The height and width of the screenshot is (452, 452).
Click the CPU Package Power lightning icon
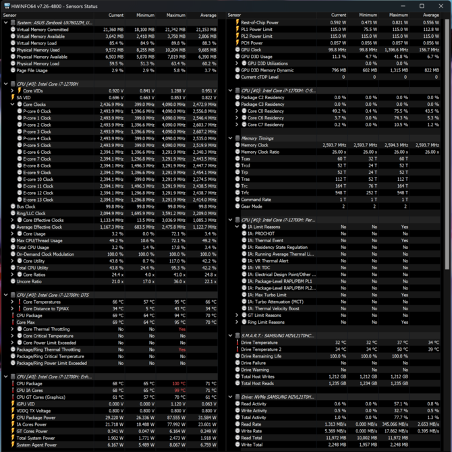[x=12, y=418]
